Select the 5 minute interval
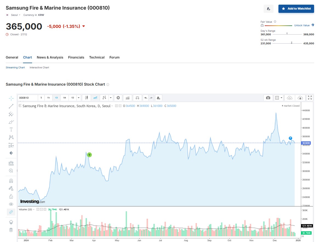The height and width of the screenshot is (242, 316). tap(41, 98)
